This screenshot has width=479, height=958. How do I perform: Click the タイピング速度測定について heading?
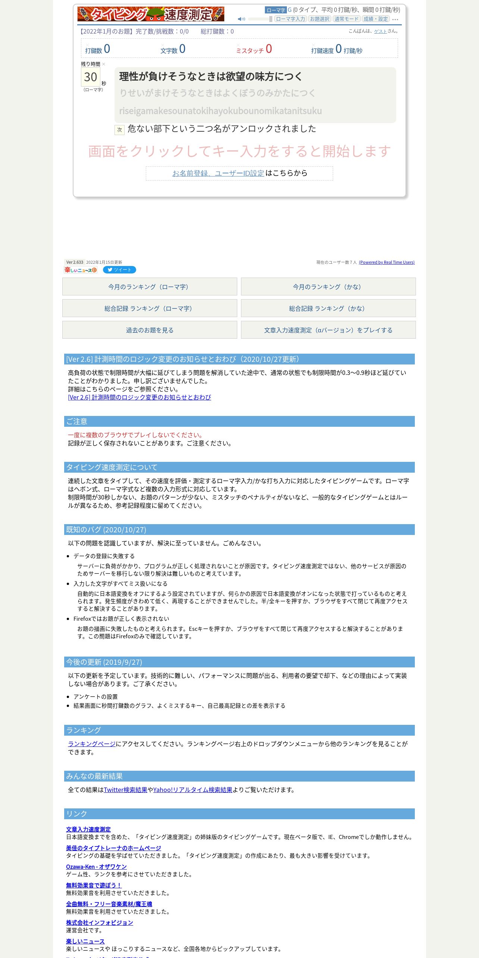pos(239,467)
